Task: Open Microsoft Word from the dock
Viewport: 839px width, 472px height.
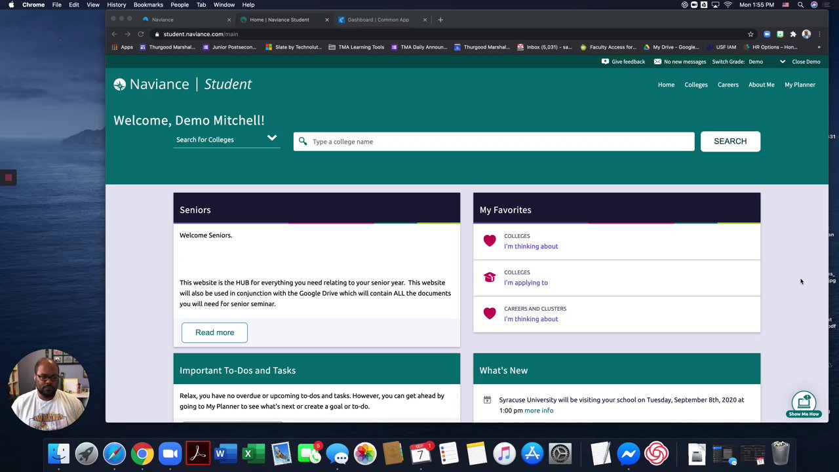Action: 225,454
